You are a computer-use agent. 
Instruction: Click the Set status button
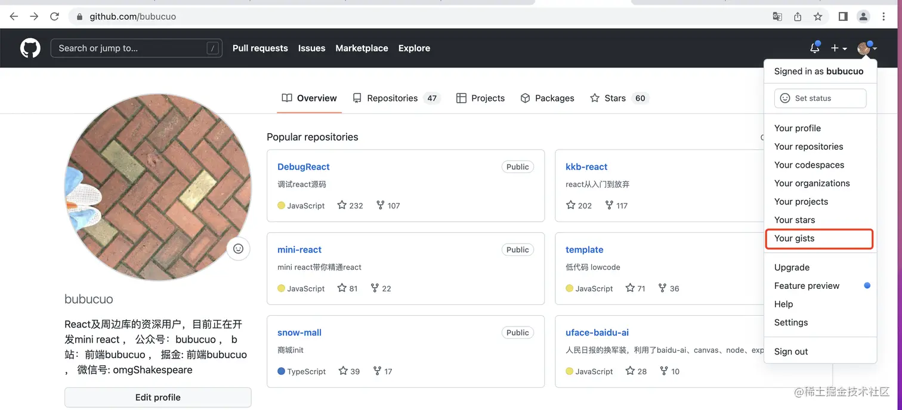[x=820, y=98]
